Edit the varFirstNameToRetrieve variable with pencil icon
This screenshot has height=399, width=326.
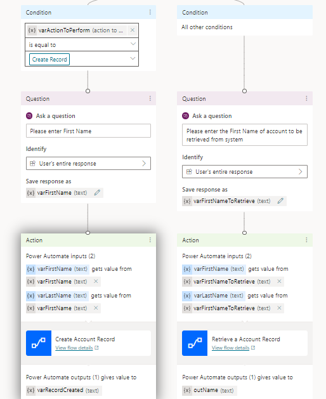pos(280,201)
